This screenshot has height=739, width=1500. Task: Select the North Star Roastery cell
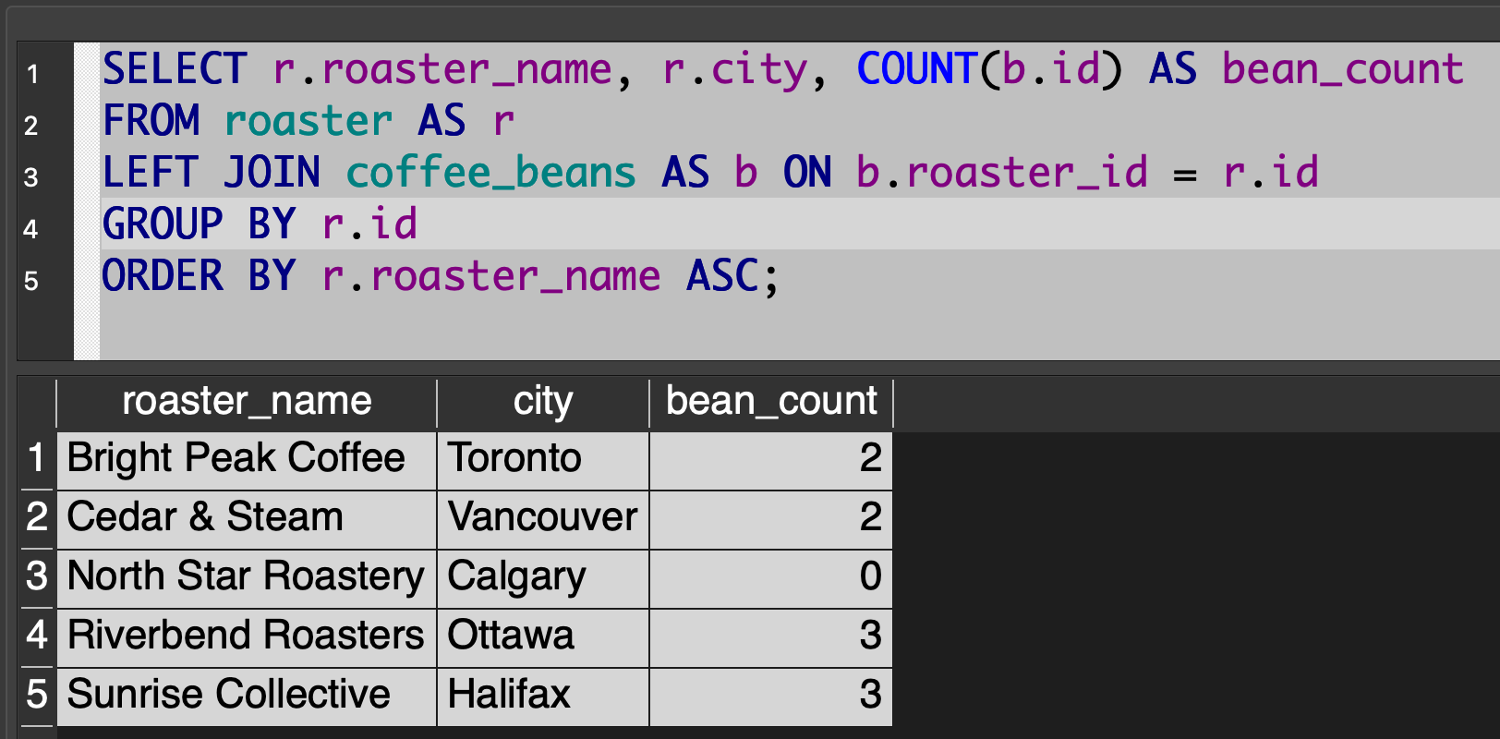tap(246, 576)
